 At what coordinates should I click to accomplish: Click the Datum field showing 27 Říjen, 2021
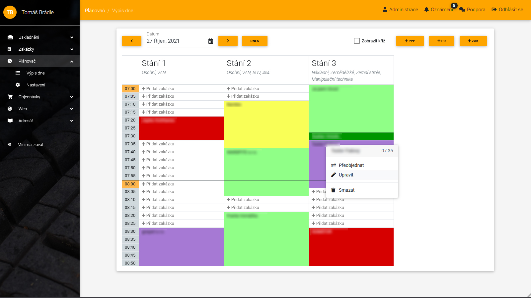[176, 41]
